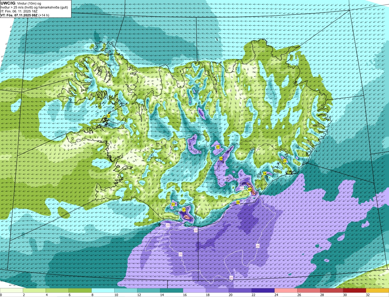The height and width of the screenshot is (297, 389).
Task: Click the title line 'UWC/IG: Vindur (10m) og'
Action: (21, 3)
